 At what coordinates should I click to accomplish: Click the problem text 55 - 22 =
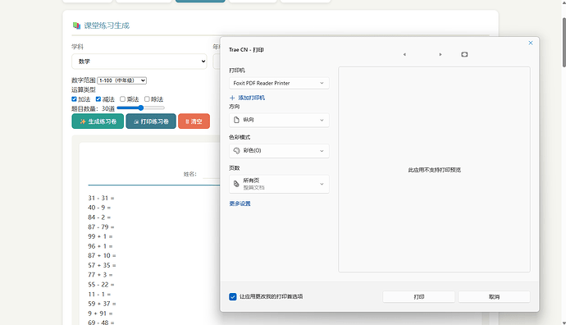coord(101,285)
